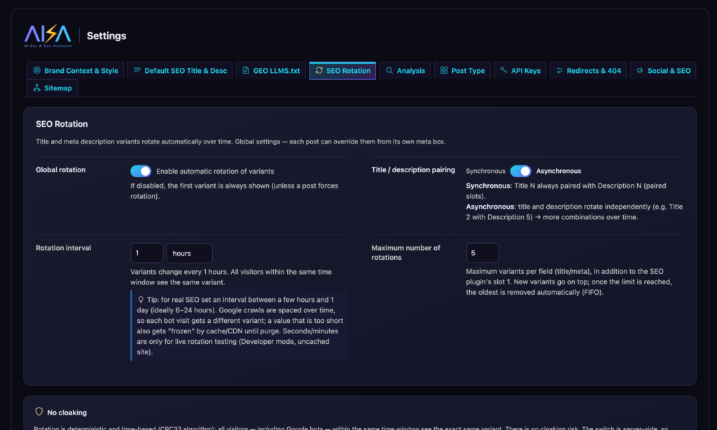Viewport: 717px width, 430px height.
Task: Click the Redirects & 404 arrow icon
Action: (559, 71)
